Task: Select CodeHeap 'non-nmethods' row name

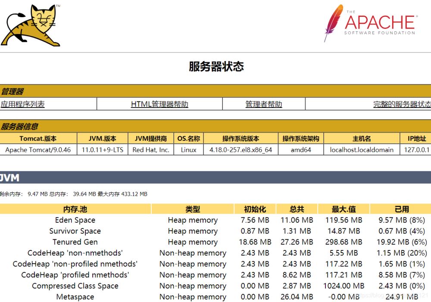Action: [75, 253]
